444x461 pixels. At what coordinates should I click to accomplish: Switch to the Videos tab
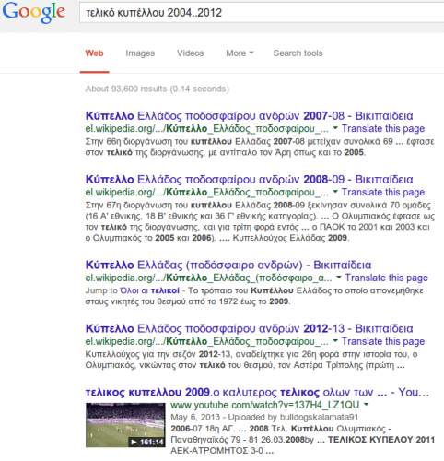pyautogui.click(x=190, y=53)
